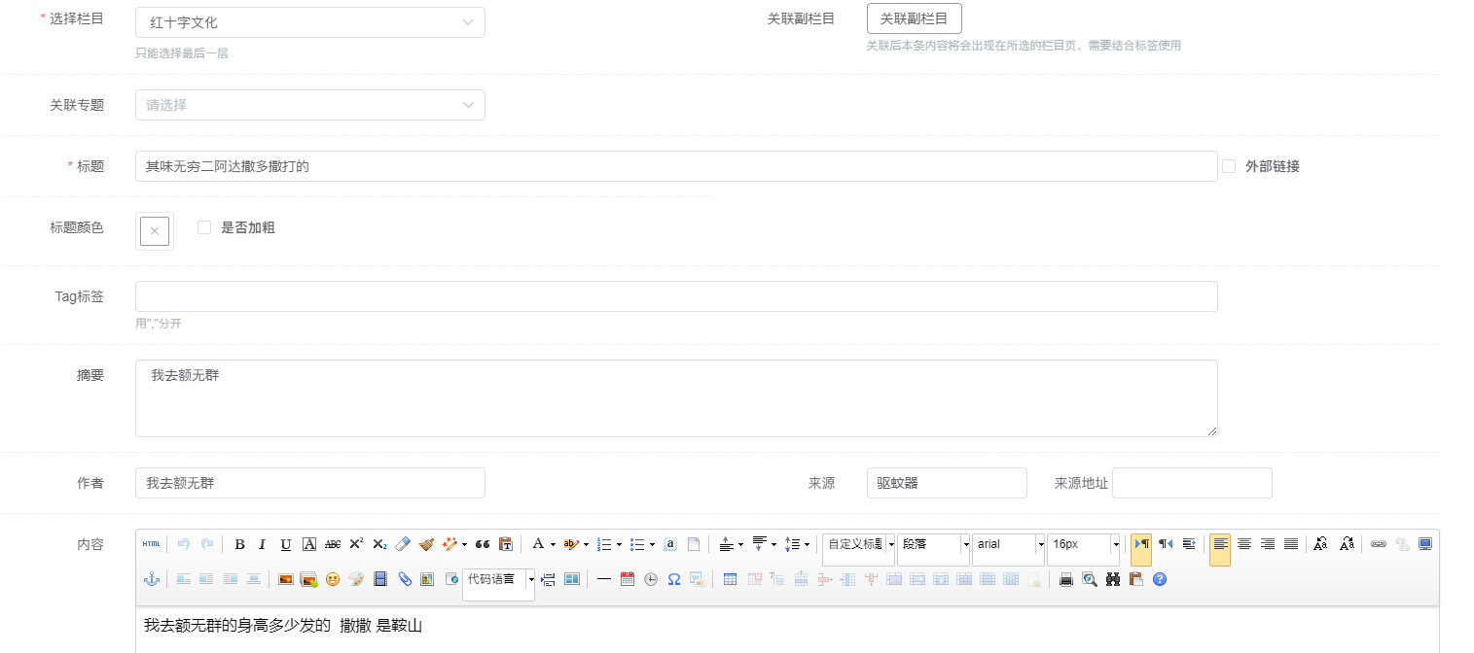This screenshot has width=1474, height=653.
Task: Insert special character Omega icon
Action: coord(673,579)
